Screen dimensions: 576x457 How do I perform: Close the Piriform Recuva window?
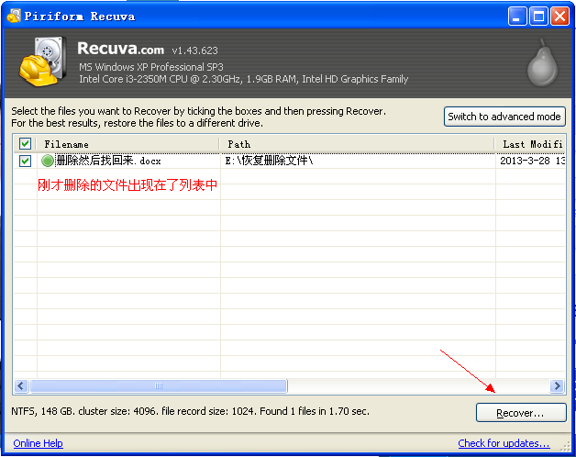coord(559,17)
